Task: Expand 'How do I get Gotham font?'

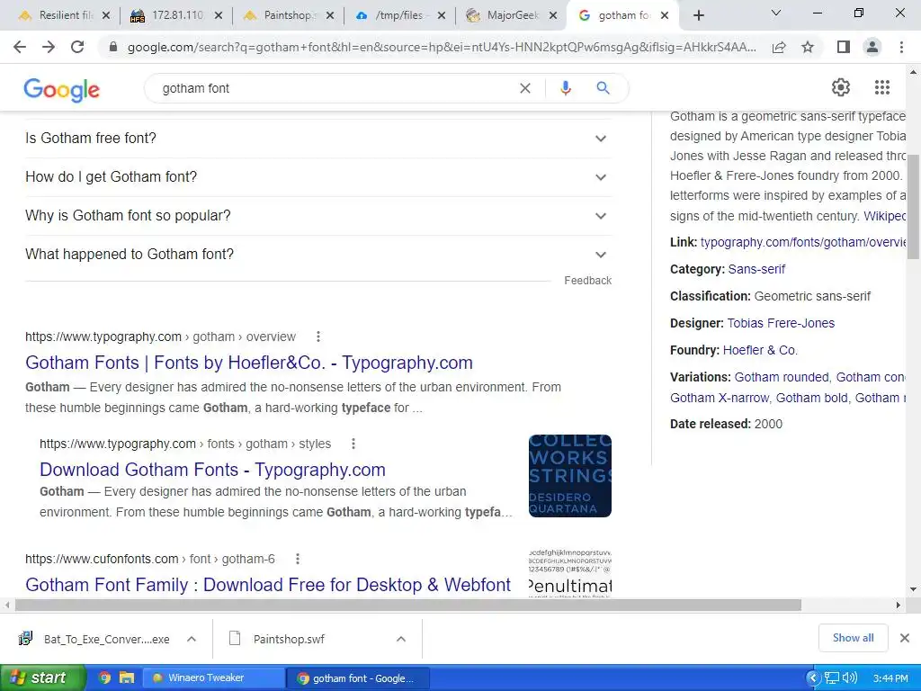Action: [x=318, y=177]
